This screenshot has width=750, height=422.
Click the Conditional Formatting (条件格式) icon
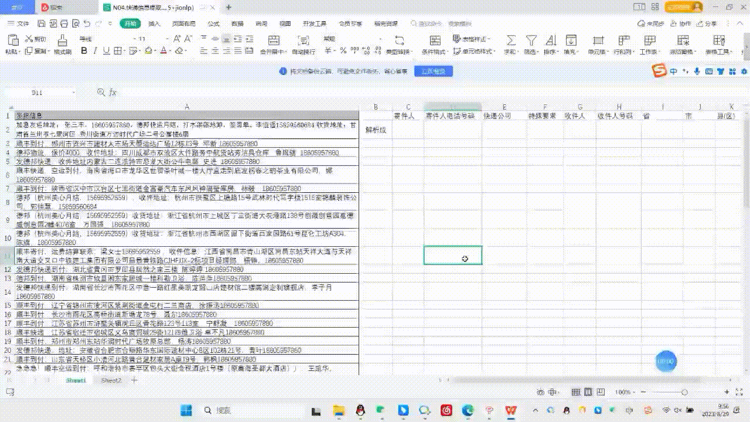pos(435,40)
